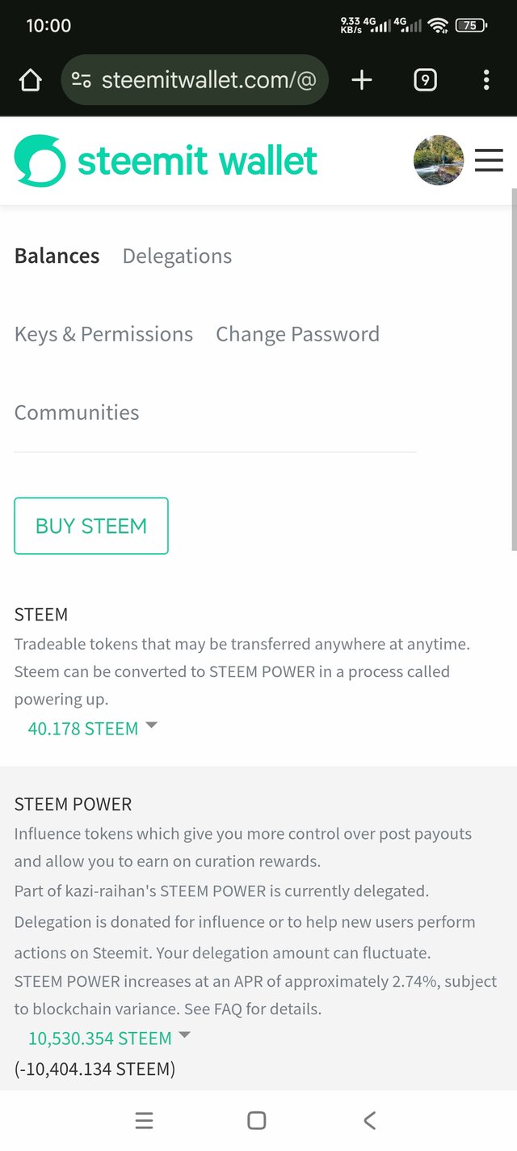This screenshot has width=517, height=1151.
Task: Tap the Android back navigation arrow
Action: tap(369, 1120)
